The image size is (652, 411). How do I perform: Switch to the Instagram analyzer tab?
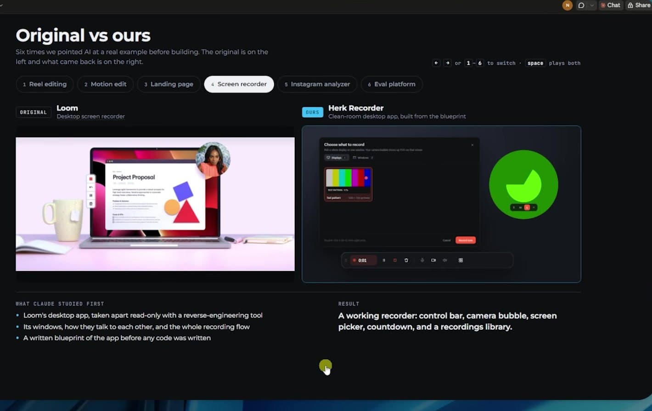pos(317,84)
